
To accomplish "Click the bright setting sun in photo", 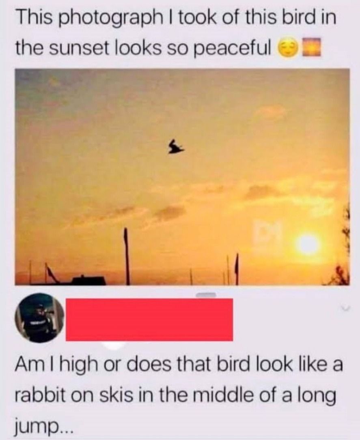I will (308, 244).
